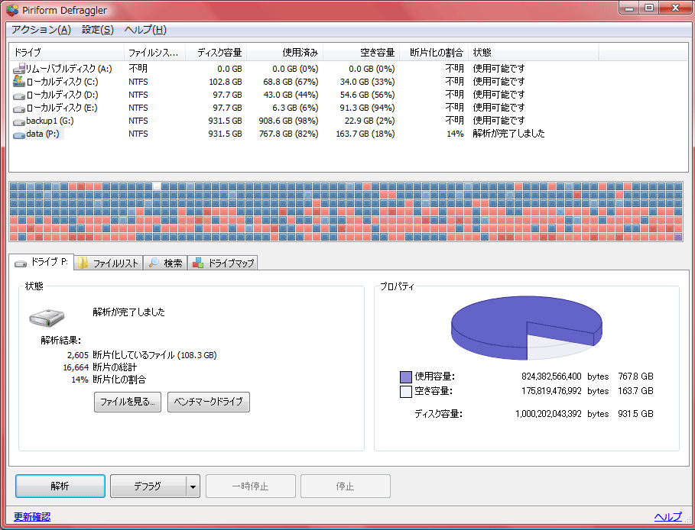The height and width of the screenshot is (530, 695).
Task: Select the backup1 (G:) row name
Action: click(50, 121)
